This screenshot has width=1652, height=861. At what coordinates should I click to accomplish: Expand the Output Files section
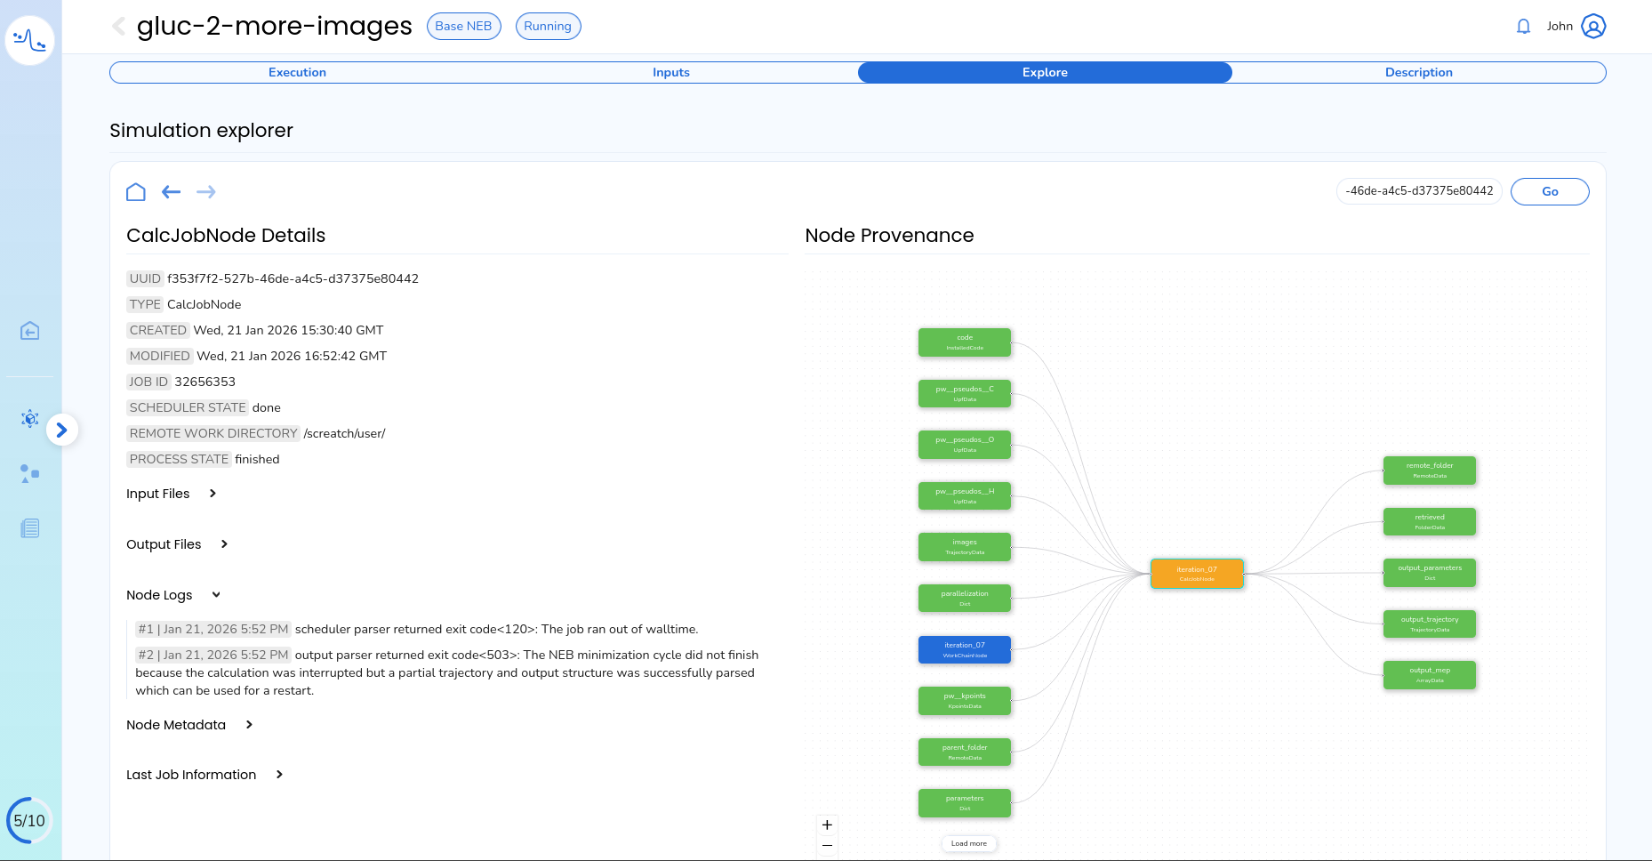pyautogui.click(x=224, y=544)
